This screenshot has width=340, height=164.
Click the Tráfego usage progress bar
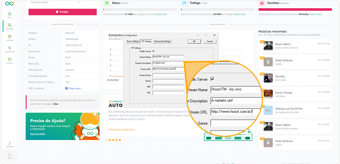click(x=218, y=10)
